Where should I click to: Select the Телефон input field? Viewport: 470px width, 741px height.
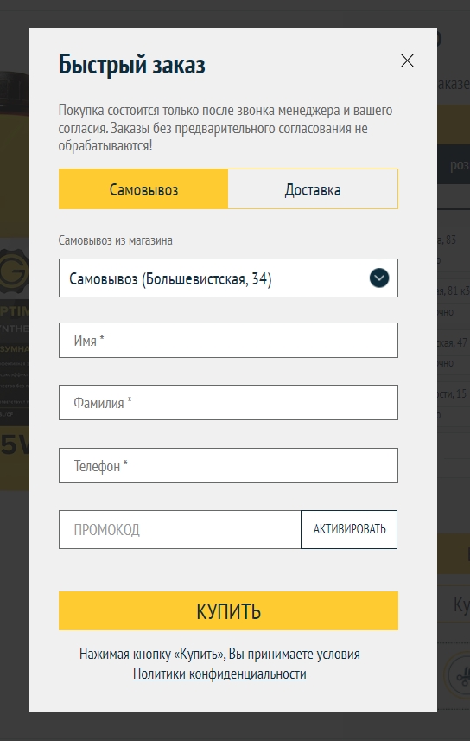[228, 465]
